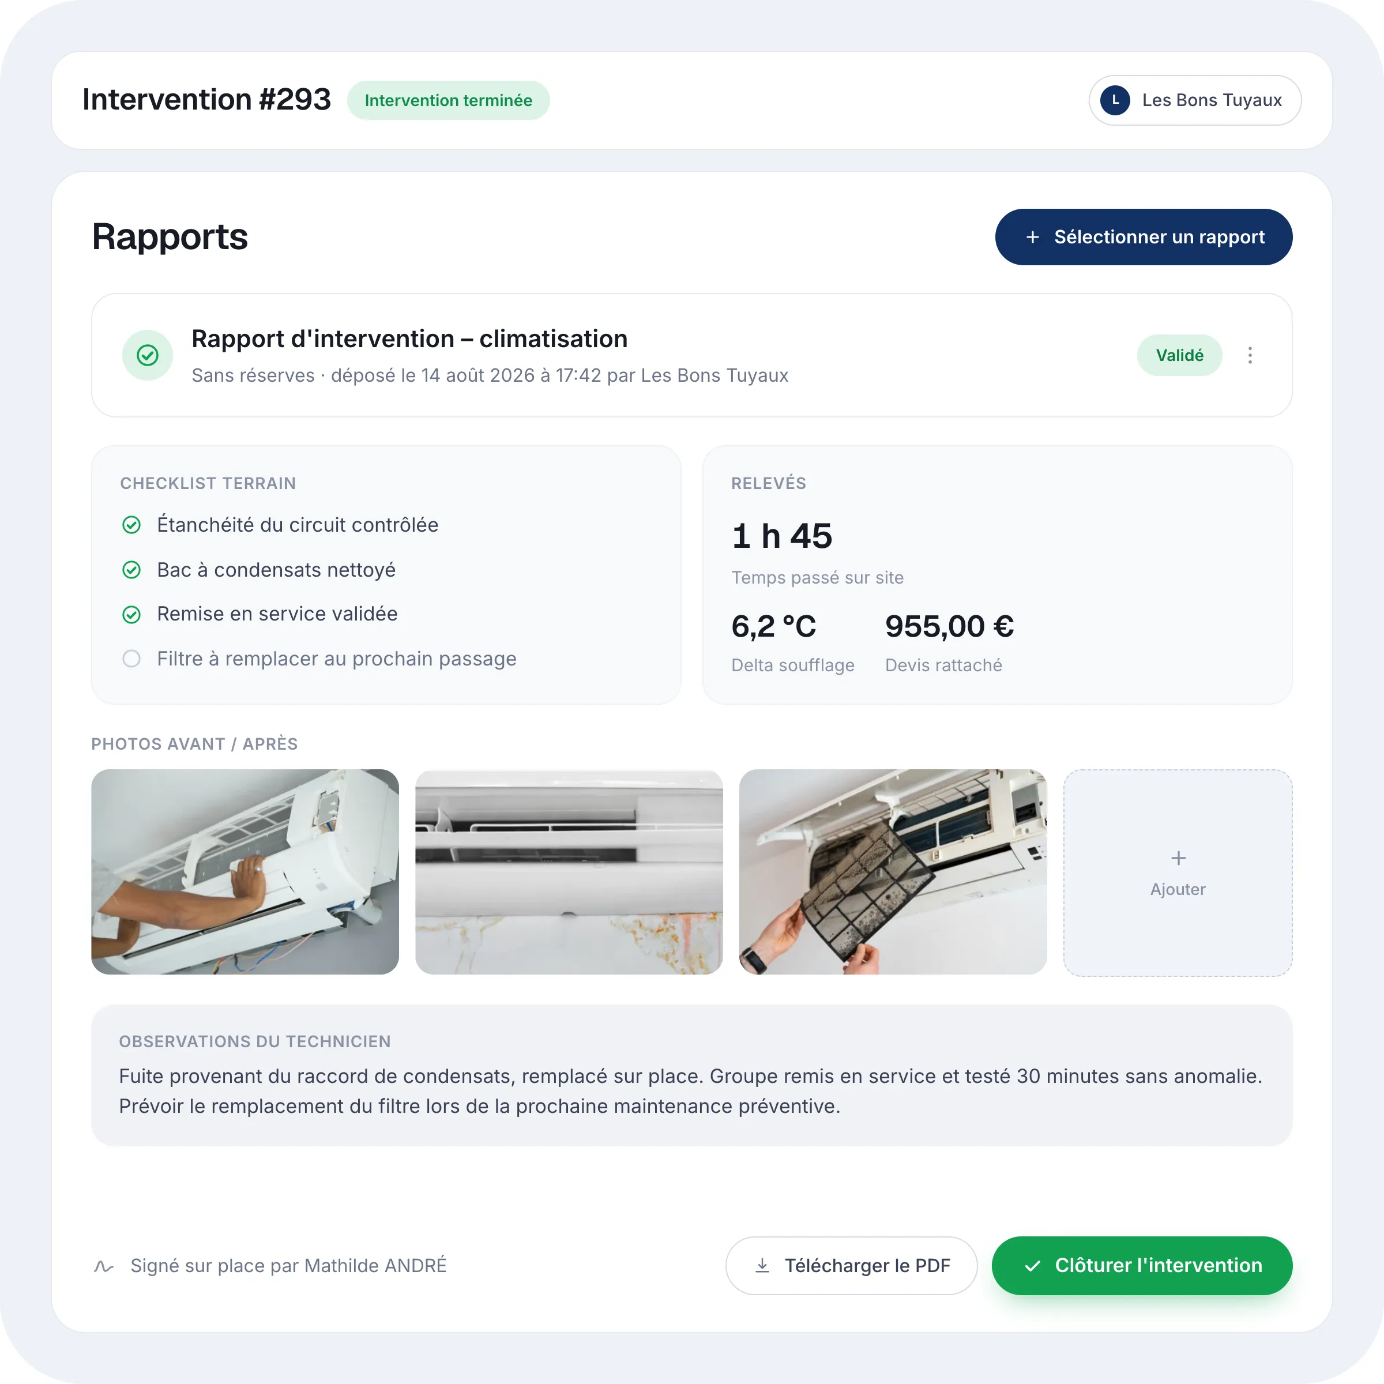This screenshot has width=1384, height=1384.
Task: Click the 1 h 45 time value
Action: pyautogui.click(x=781, y=536)
